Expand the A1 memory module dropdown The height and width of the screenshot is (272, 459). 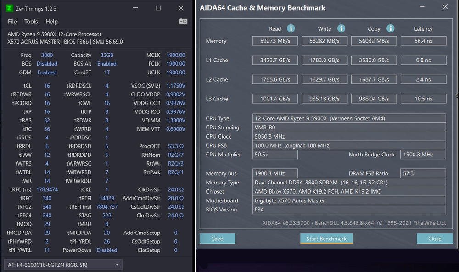(x=118, y=264)
